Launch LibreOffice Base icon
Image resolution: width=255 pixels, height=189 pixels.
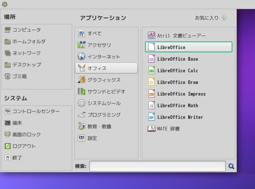pyautogui.click(x=152, y=59)
